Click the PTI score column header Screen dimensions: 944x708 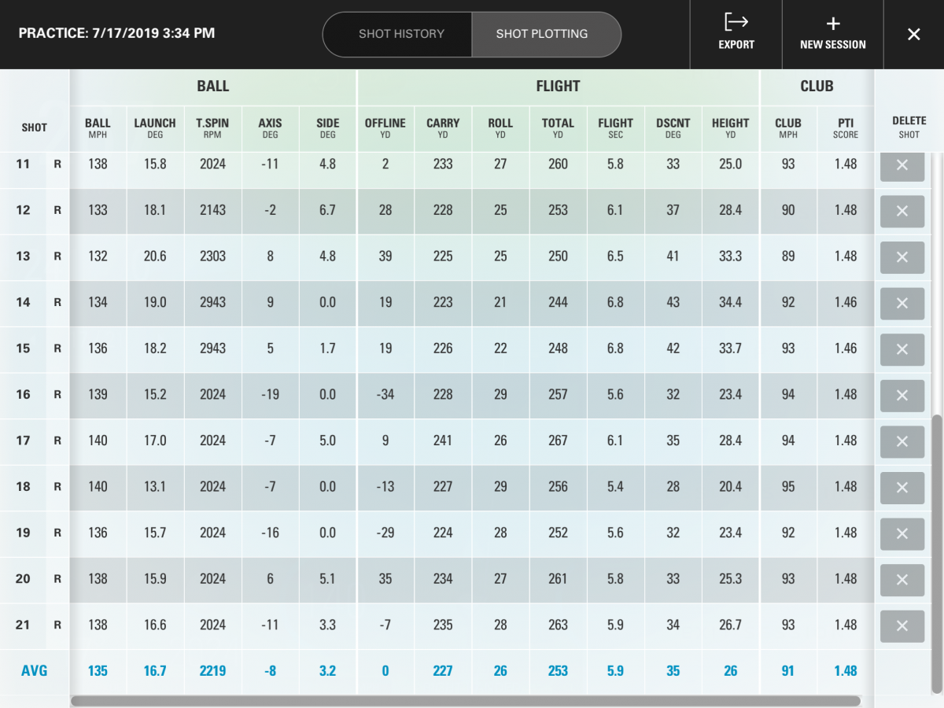coord(846,127)
